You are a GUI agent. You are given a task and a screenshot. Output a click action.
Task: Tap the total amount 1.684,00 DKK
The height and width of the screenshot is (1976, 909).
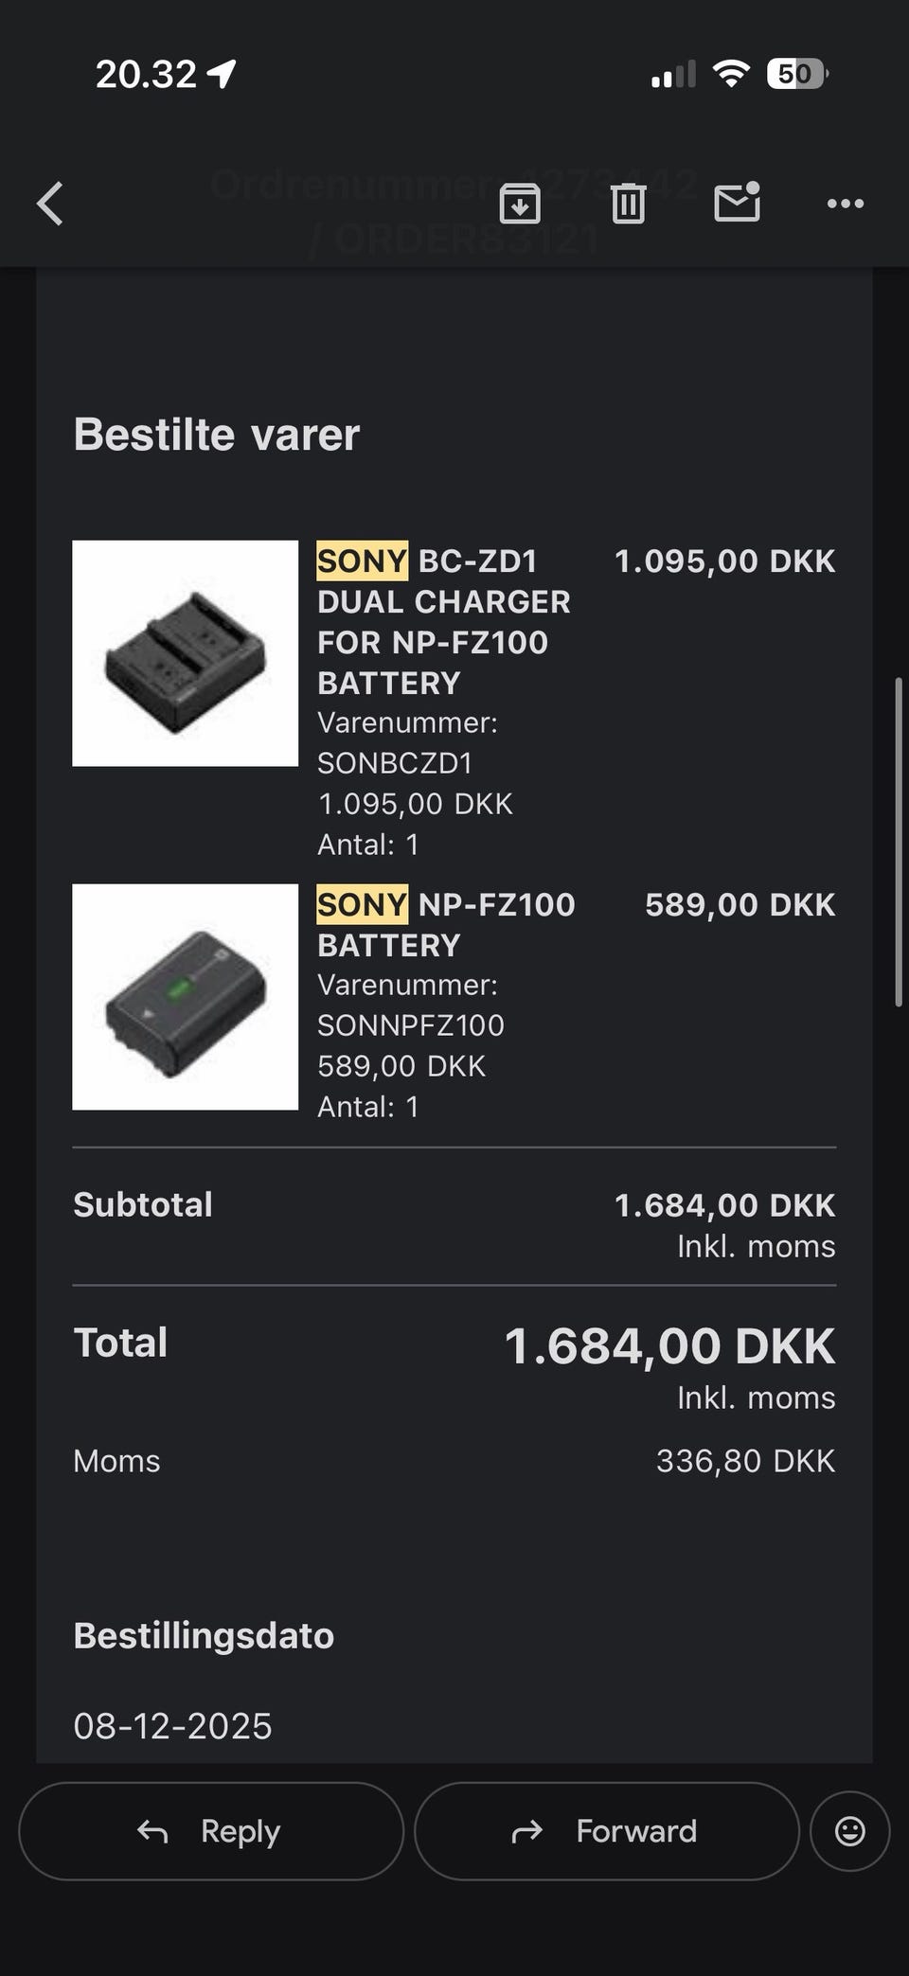[668, 1345]
